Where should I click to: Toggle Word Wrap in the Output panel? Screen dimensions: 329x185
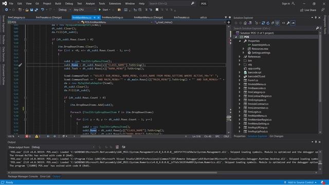tap(123, 147)
